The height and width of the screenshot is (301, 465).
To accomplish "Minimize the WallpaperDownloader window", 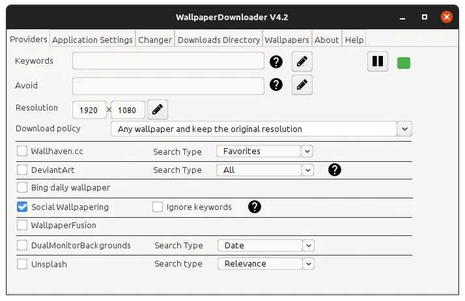I will pos(402,18).
